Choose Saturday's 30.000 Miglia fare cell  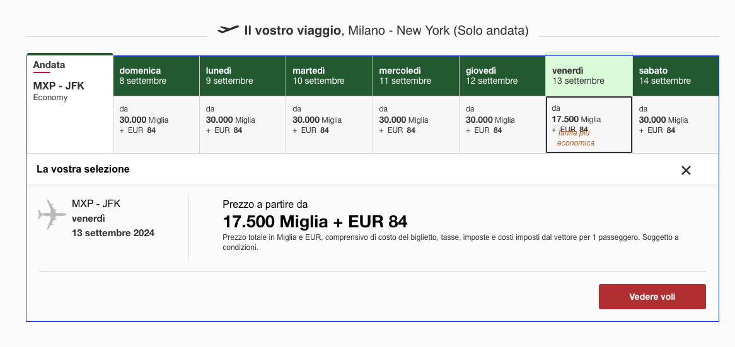(676, 125)
